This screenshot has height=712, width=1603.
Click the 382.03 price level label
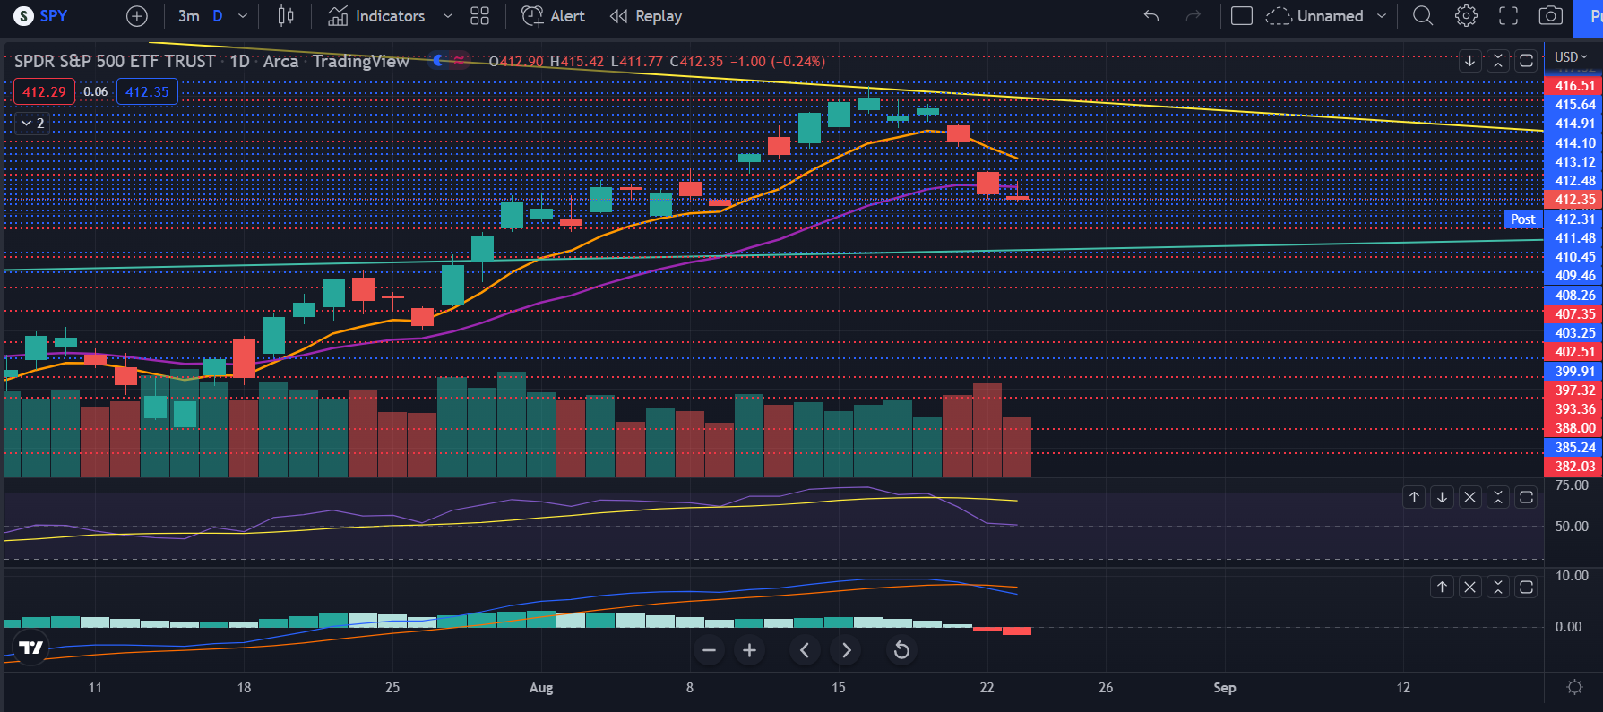(x=1573, y=467)
